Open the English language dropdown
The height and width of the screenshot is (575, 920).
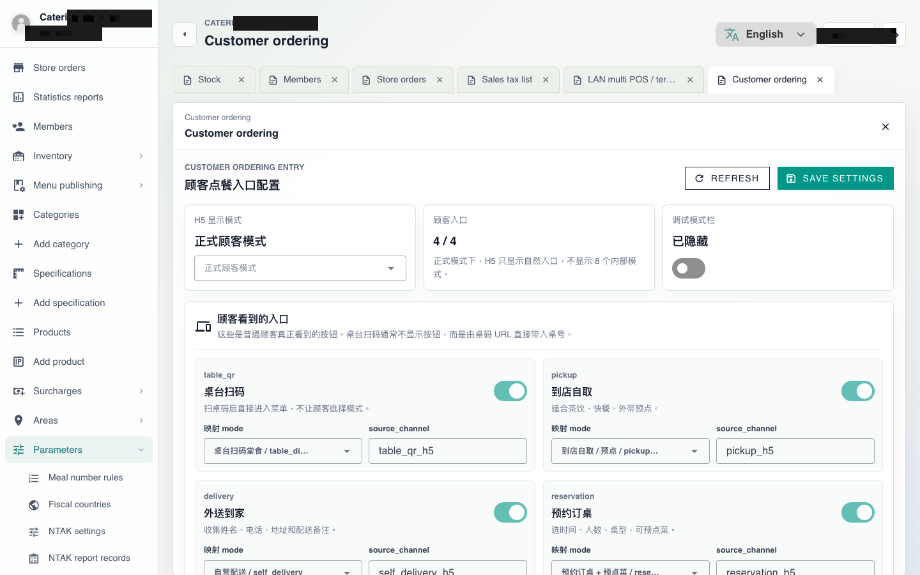[x=765, y=34]
